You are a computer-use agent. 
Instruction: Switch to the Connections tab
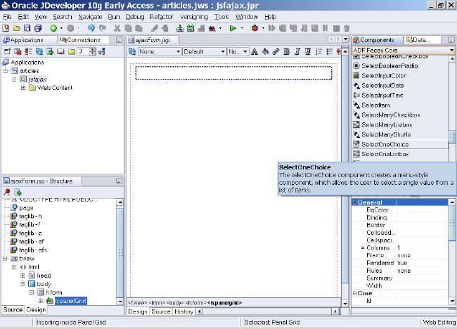coord(82,40)
